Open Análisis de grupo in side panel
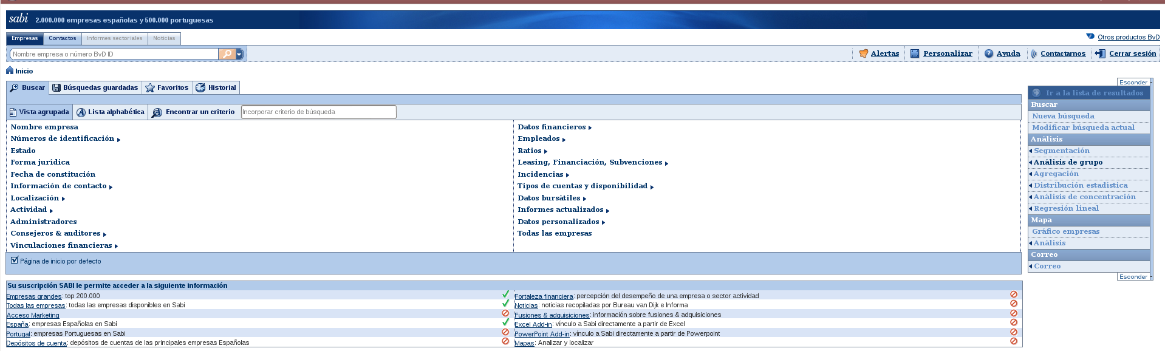The image size is (1165, 351). (1068, 162)
